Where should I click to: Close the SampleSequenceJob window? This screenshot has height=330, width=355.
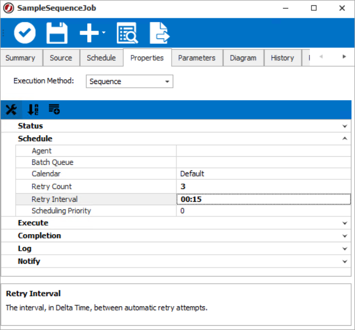pos(342,8)
